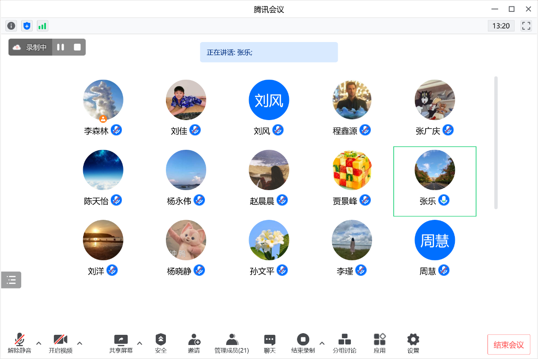Turn on the camera (开启视频)

pyautogui.click(x=60, y=343)
